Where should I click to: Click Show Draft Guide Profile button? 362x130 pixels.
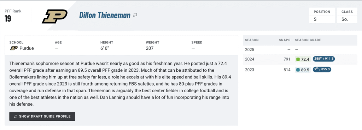(x=42, y=117)
